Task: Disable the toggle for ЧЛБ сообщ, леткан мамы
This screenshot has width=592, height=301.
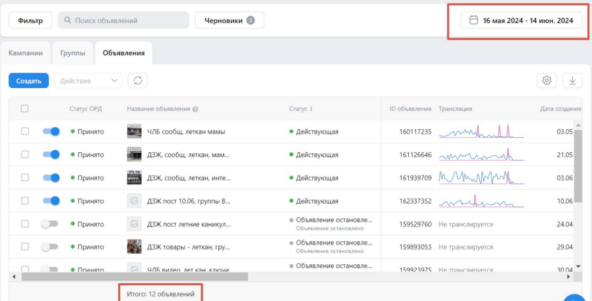Action: (x=51, y=132)
